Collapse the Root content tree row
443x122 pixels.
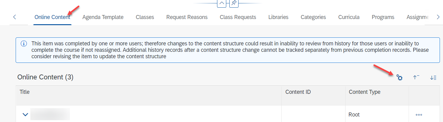25,115
